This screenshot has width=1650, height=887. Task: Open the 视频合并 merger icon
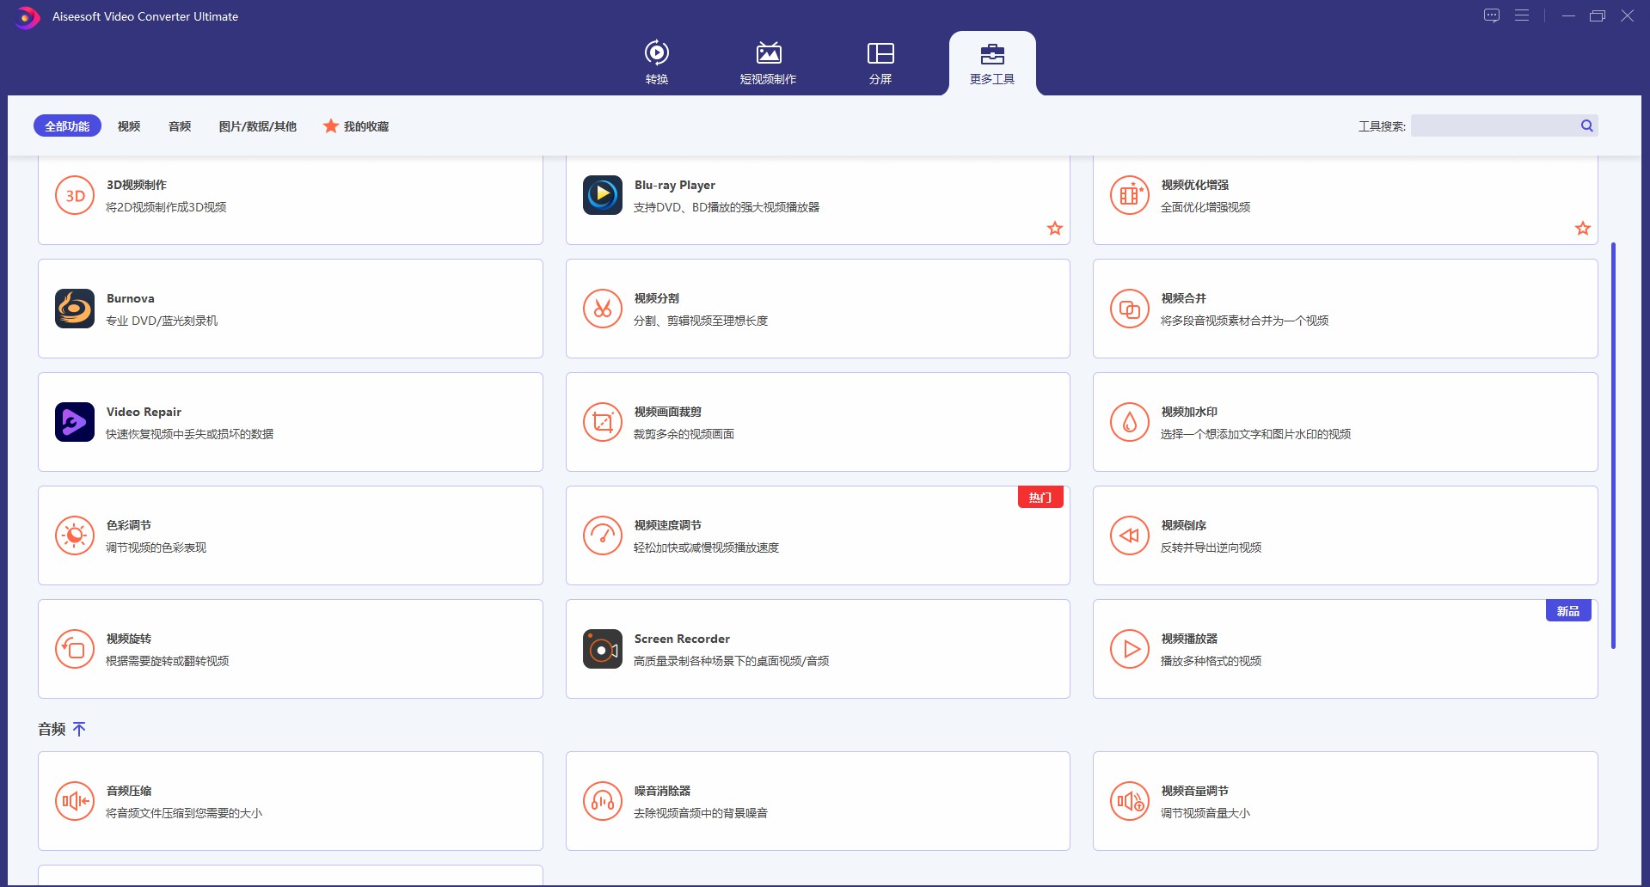pos(1130,309)
